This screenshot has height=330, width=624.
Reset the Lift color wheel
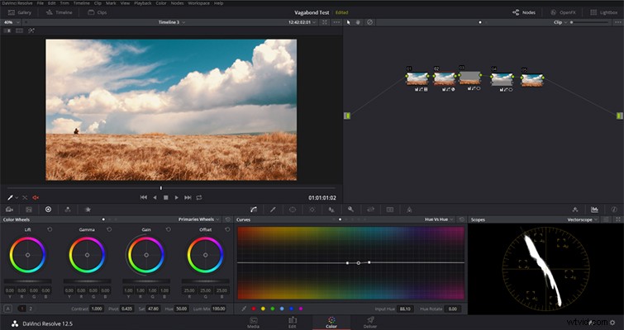coord(50,229)
